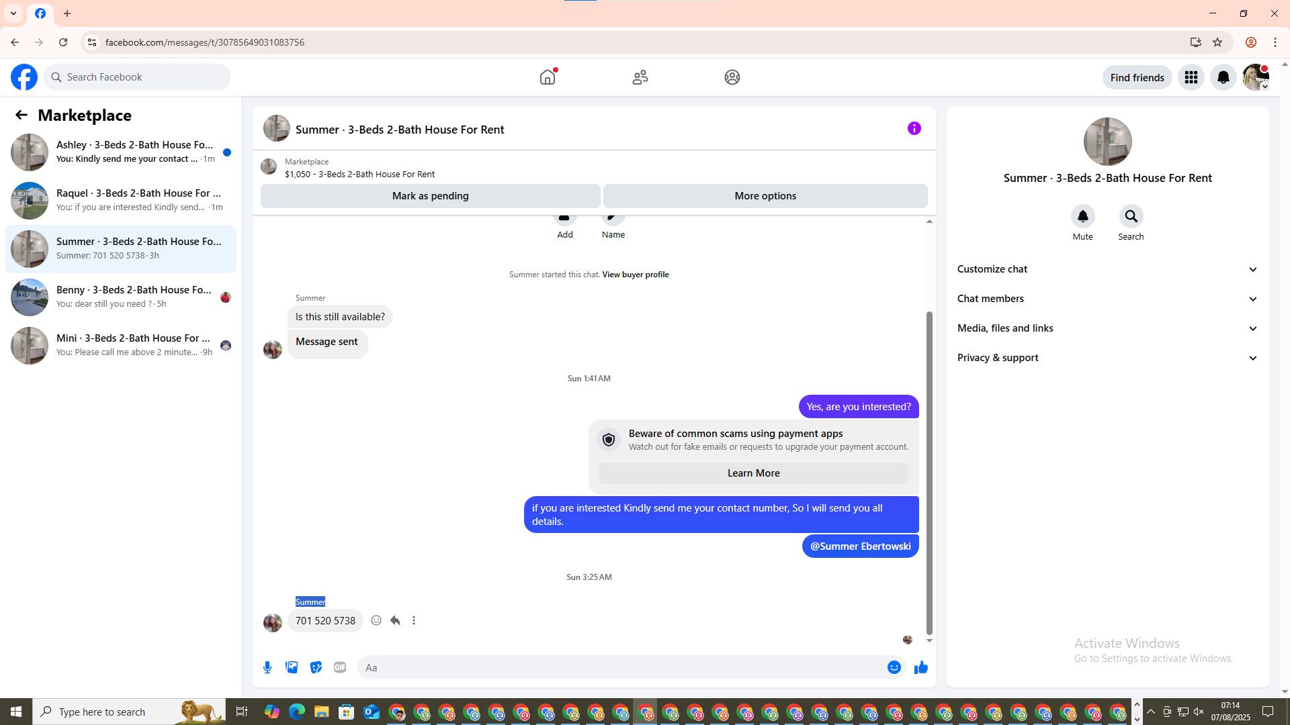Click Mark as pending button
This screenshot has height=725, width=1290.
point(430,196)
